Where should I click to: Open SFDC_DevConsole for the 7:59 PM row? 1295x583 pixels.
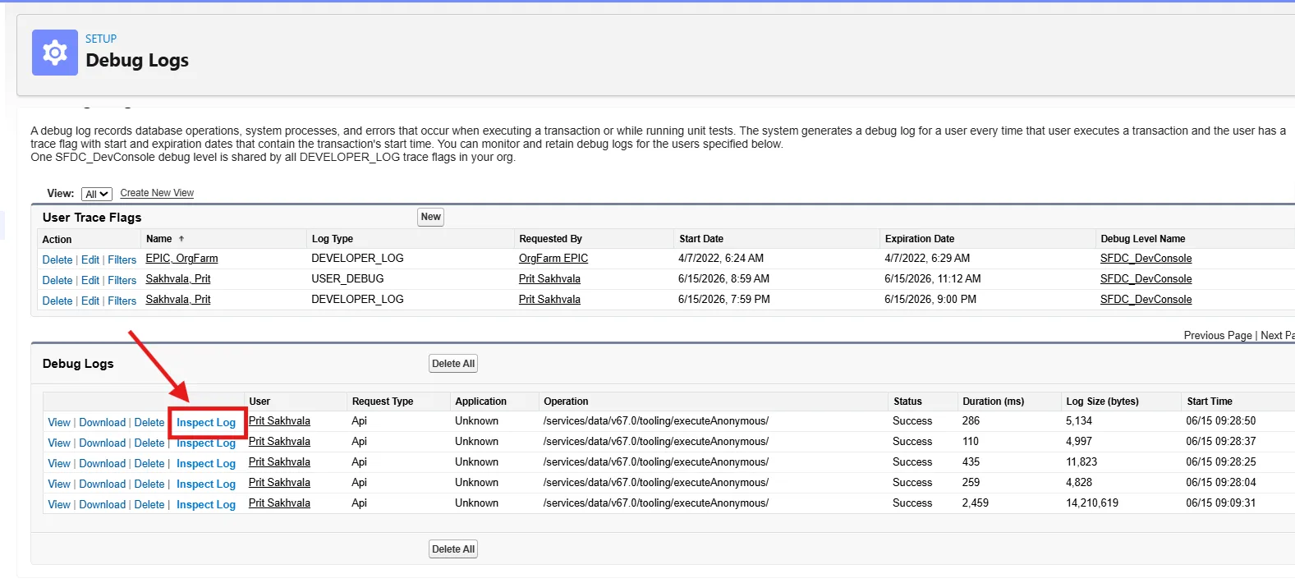click(x=1146, y=299)
